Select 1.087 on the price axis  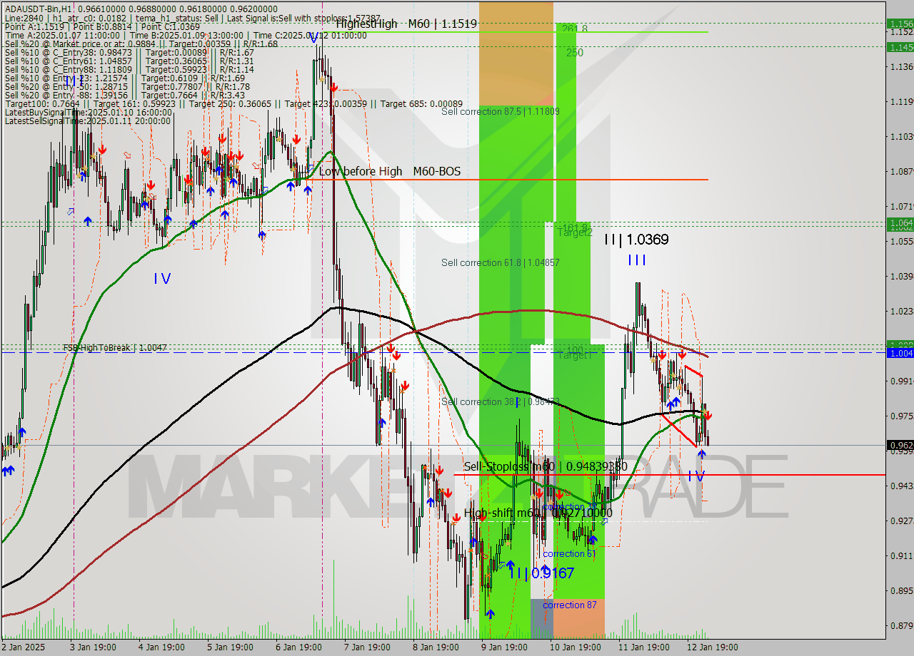coord(901,172)
